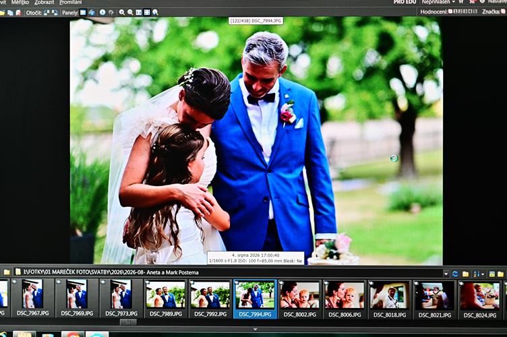
Task: Click the Značka color label swatch
Action: pyautogui.click(x=503, y=11)
